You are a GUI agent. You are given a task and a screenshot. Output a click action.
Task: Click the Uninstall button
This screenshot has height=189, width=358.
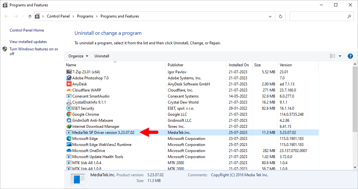pos(102,56)
